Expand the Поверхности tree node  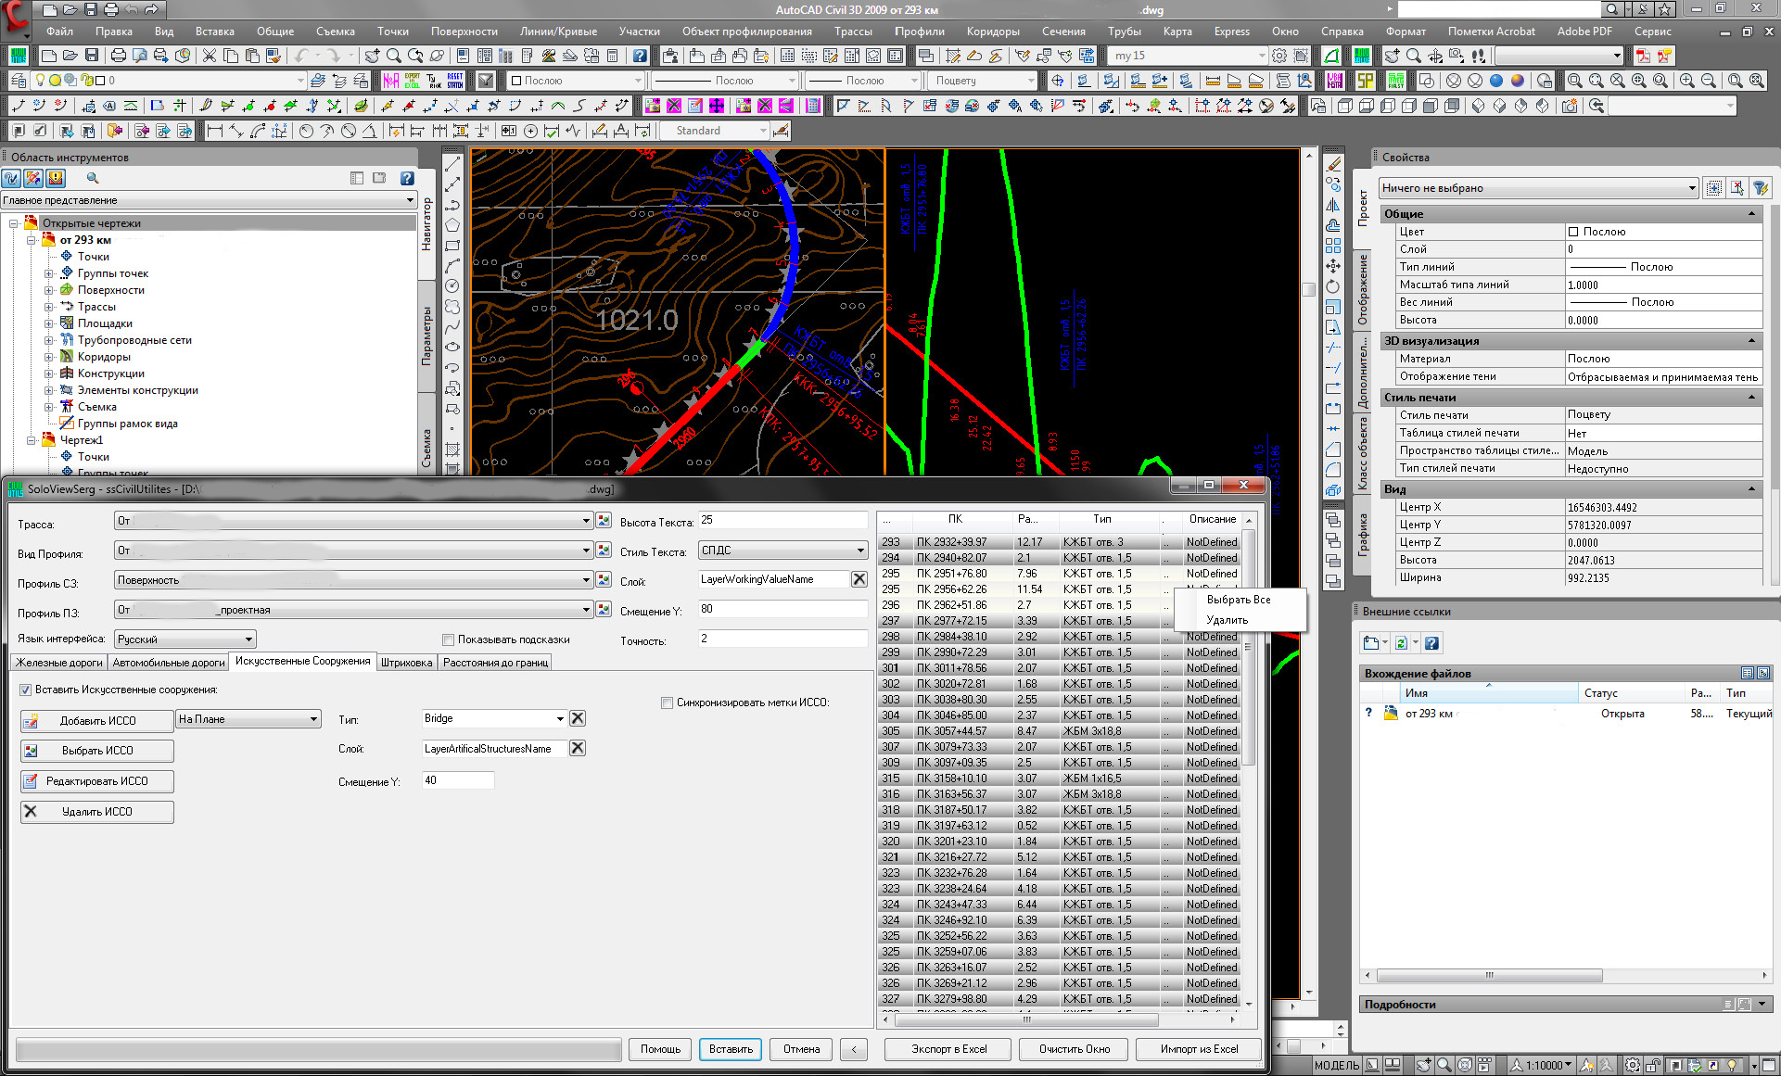click(x=49, y=290)
